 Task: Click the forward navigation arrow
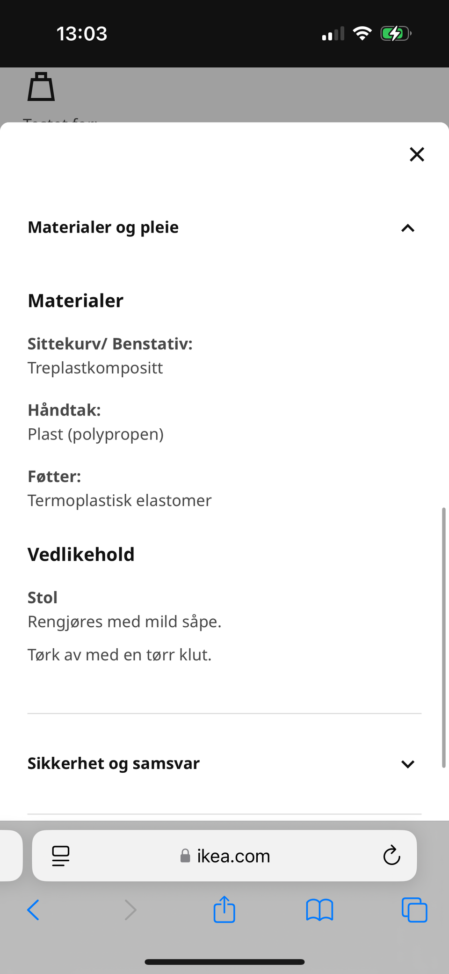click(x=130, y=909)
